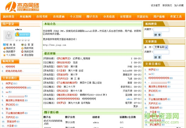Go to 个人空间 in navigation bar
Viewport: 186px width, 128px height.
click(75, 16)
